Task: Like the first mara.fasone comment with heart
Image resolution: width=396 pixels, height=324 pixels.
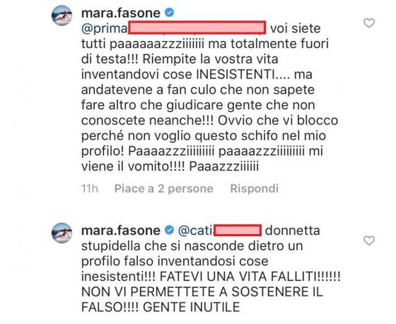Action: click(368, 23)
